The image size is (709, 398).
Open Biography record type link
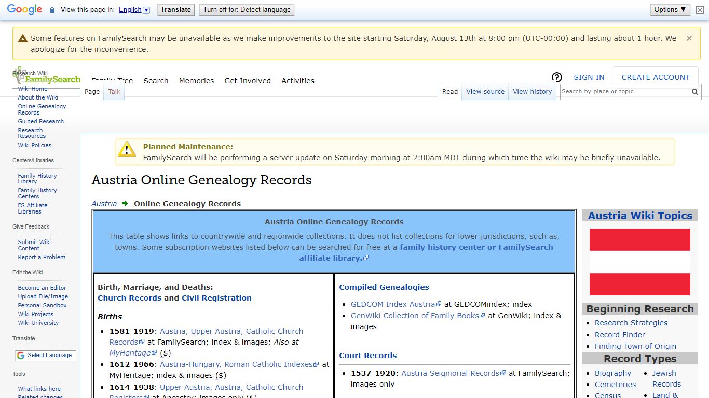point(613,373)
